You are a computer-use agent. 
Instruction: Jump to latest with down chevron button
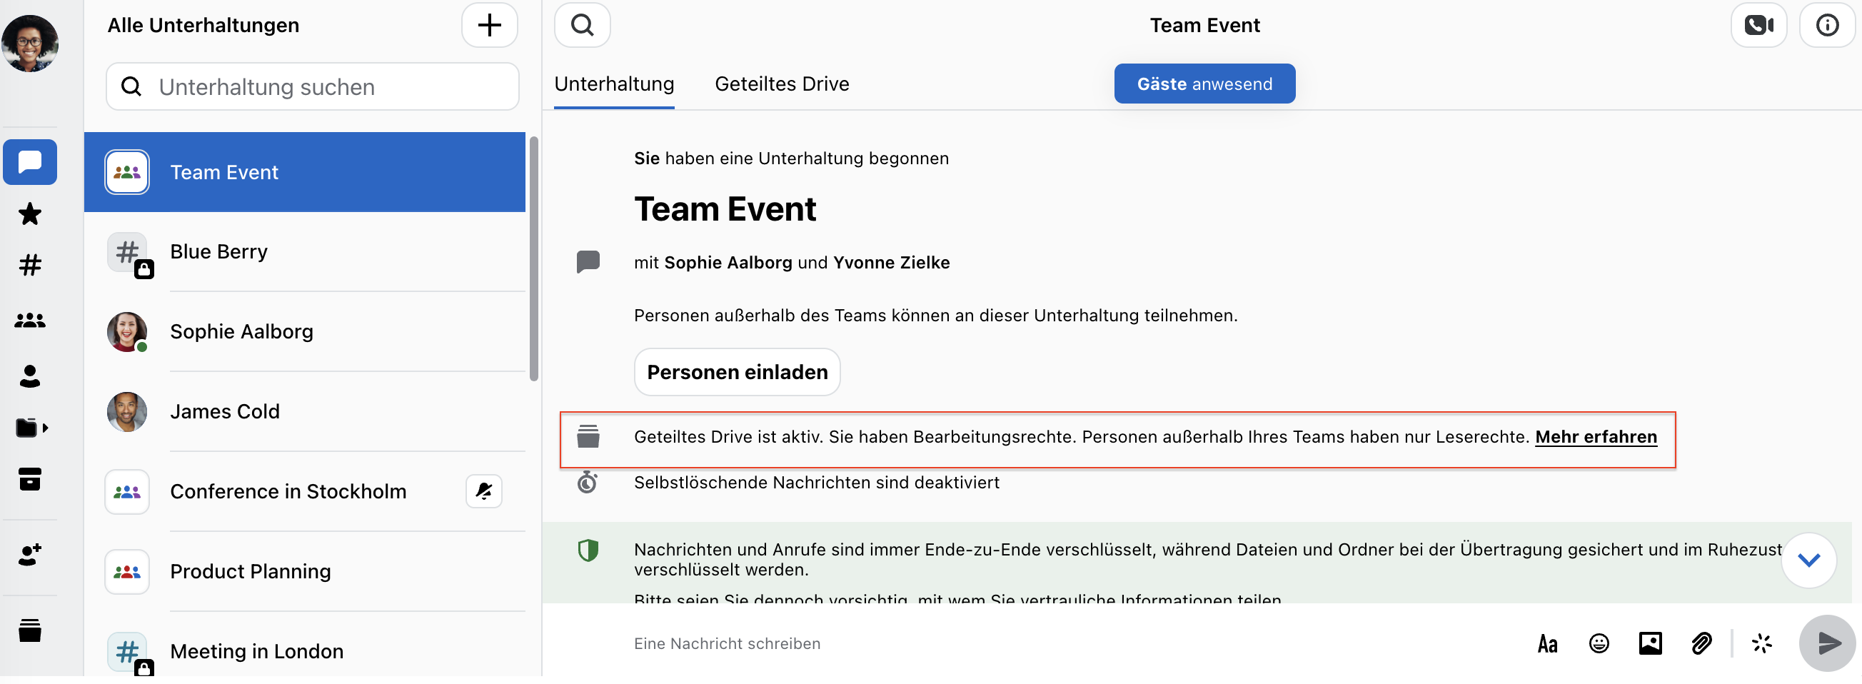[1808, 560]
